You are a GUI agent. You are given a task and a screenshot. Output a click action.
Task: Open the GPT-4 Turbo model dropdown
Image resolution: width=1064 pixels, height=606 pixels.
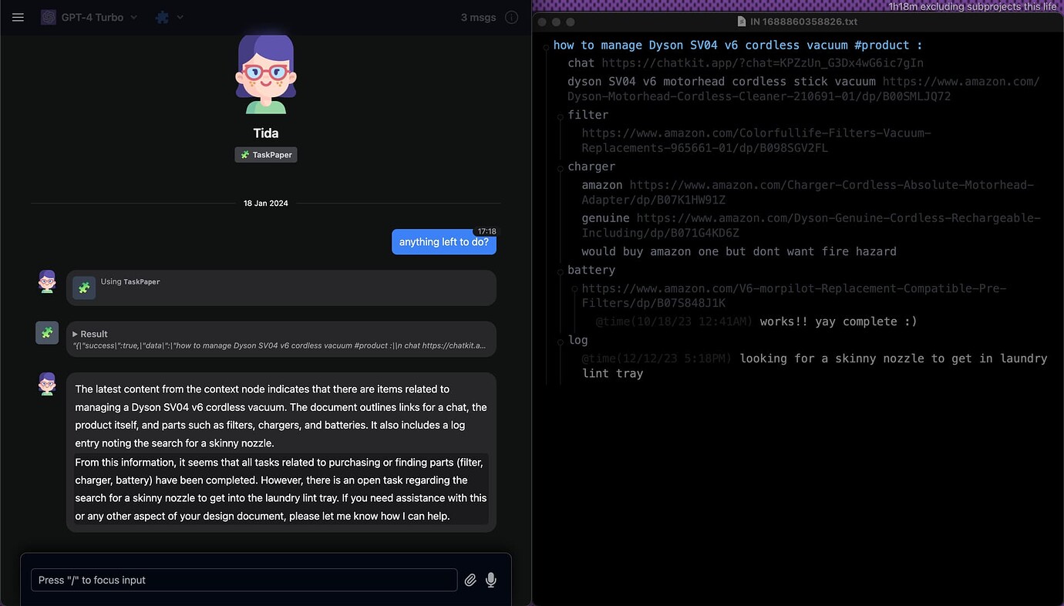pyautogui.click(x=89, y=17)
